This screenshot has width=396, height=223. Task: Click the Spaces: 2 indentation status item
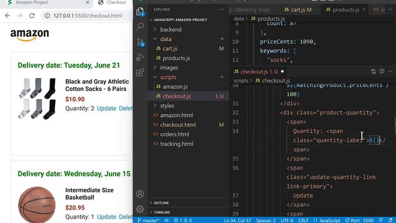tap(265, 221)
